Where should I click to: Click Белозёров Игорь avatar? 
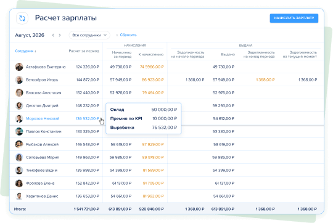[x=19, y=80]
